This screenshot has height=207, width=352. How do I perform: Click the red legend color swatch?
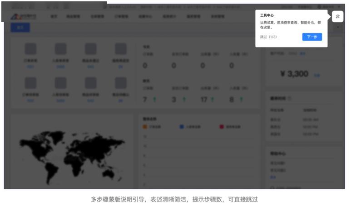[222, 127]
